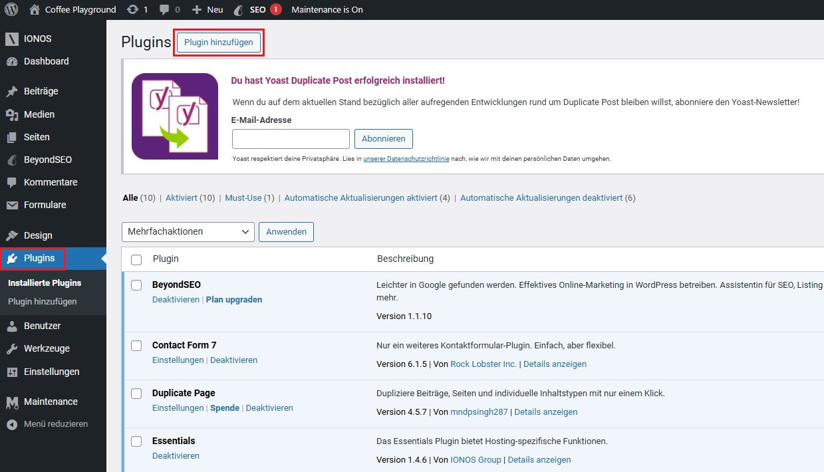Screen dimensions: 824x472
Task: Click Maintenance is On in admin bar
Action: (327, 9)
